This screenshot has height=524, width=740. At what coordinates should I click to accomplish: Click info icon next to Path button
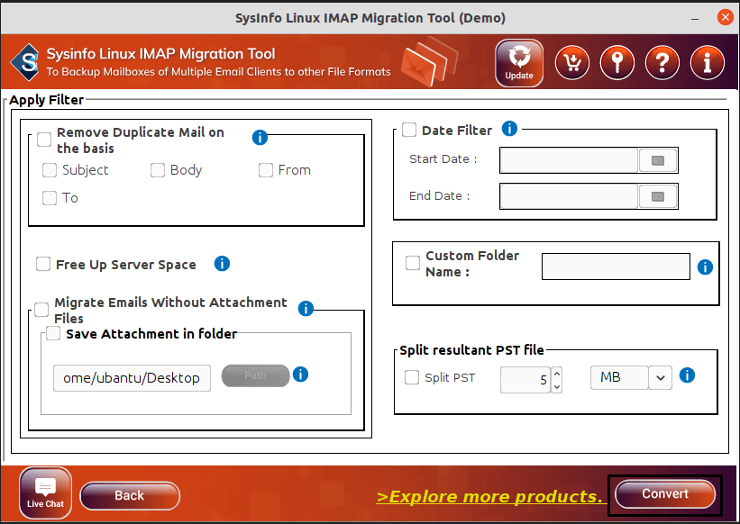(301, 375)
